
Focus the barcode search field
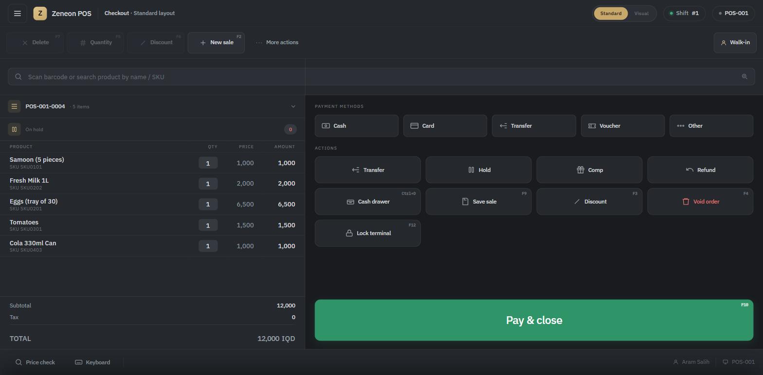click(x=381, y=77)
